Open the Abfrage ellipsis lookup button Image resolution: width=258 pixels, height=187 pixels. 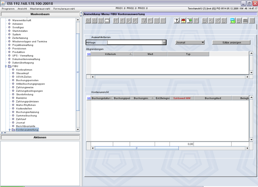(164, 42)
